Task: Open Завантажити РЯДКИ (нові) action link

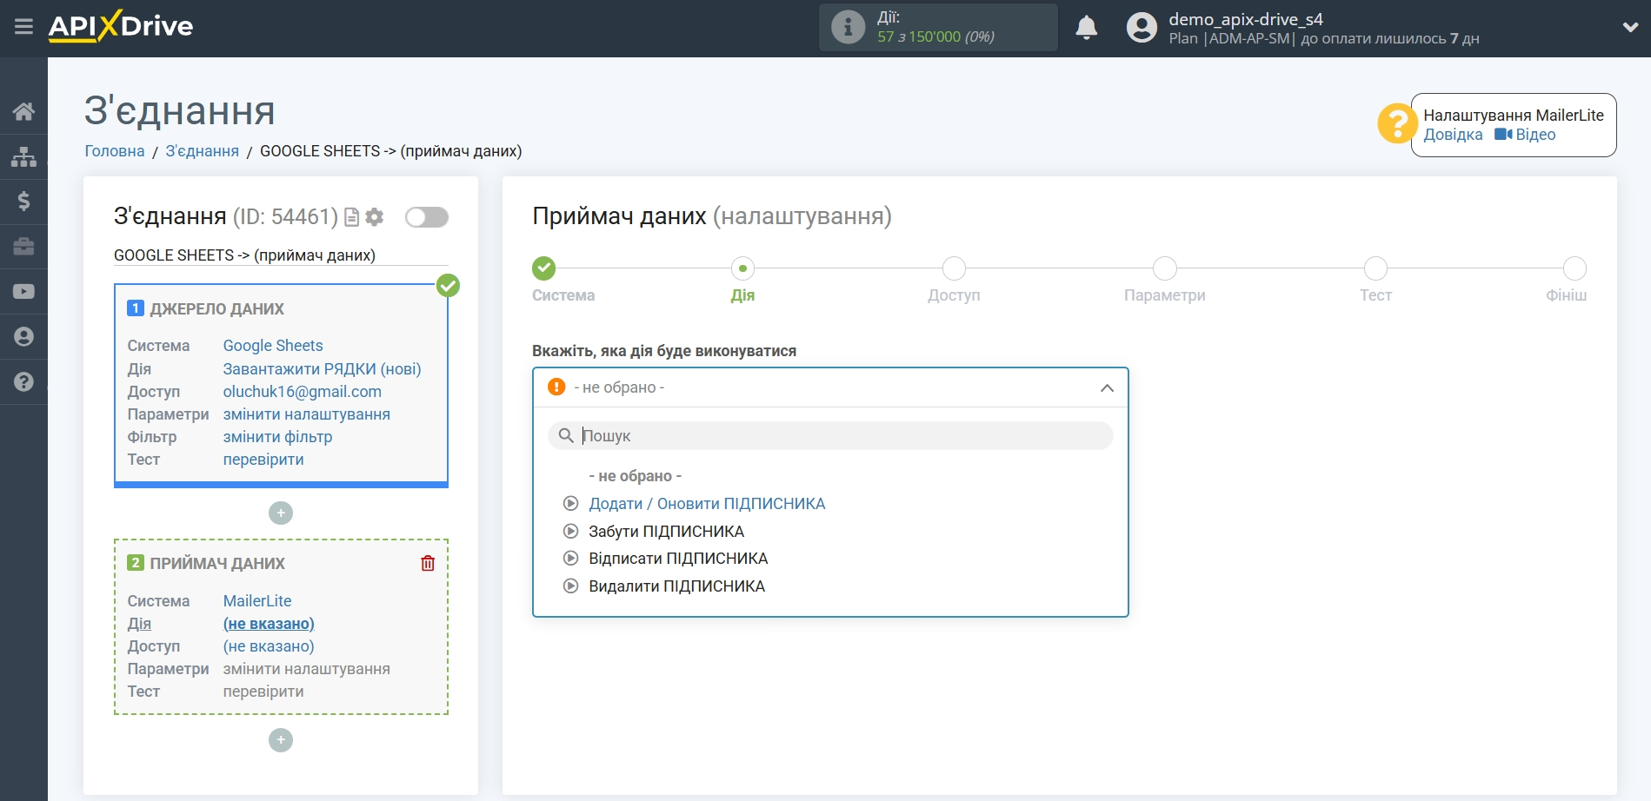Action: pos(322,369)
